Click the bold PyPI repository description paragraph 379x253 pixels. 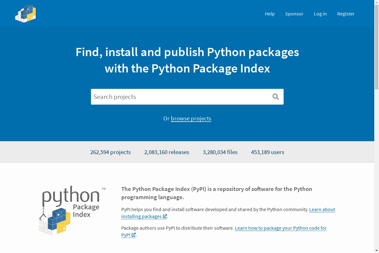click(217, 193)
